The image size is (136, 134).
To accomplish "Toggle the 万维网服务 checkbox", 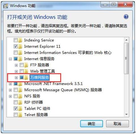I will pos(21,77).
